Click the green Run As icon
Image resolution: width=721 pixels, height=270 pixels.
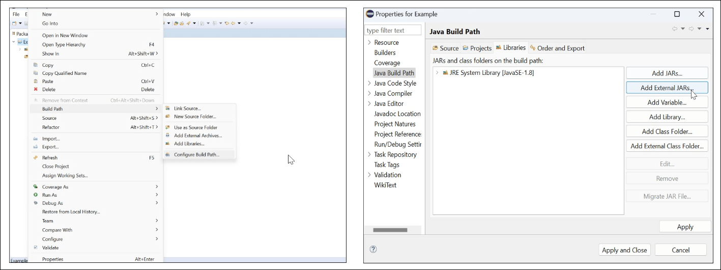point(36,195)
